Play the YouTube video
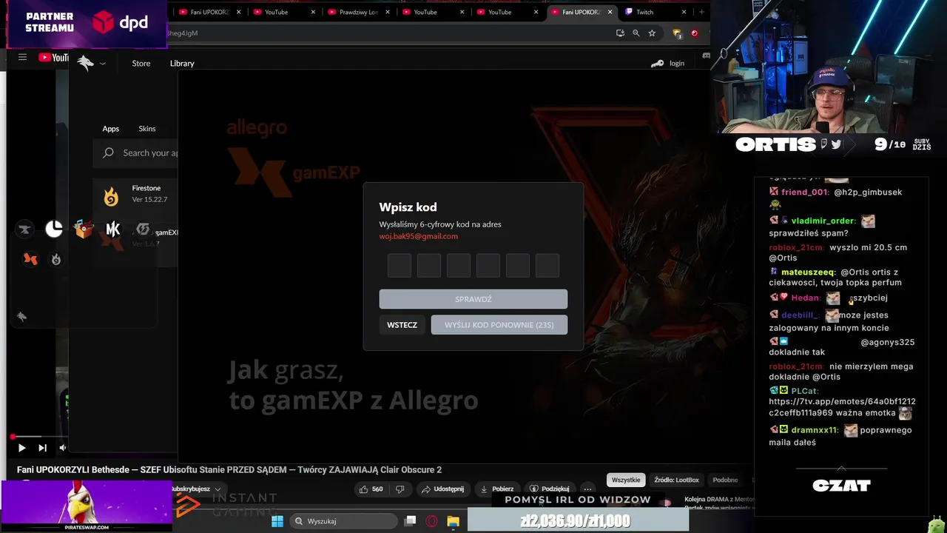Image resolution: width=947 pixels, height=533 pixels. (21, 447)
